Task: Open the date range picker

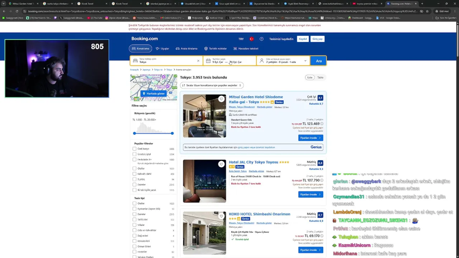Action: [x=230, y=61]
